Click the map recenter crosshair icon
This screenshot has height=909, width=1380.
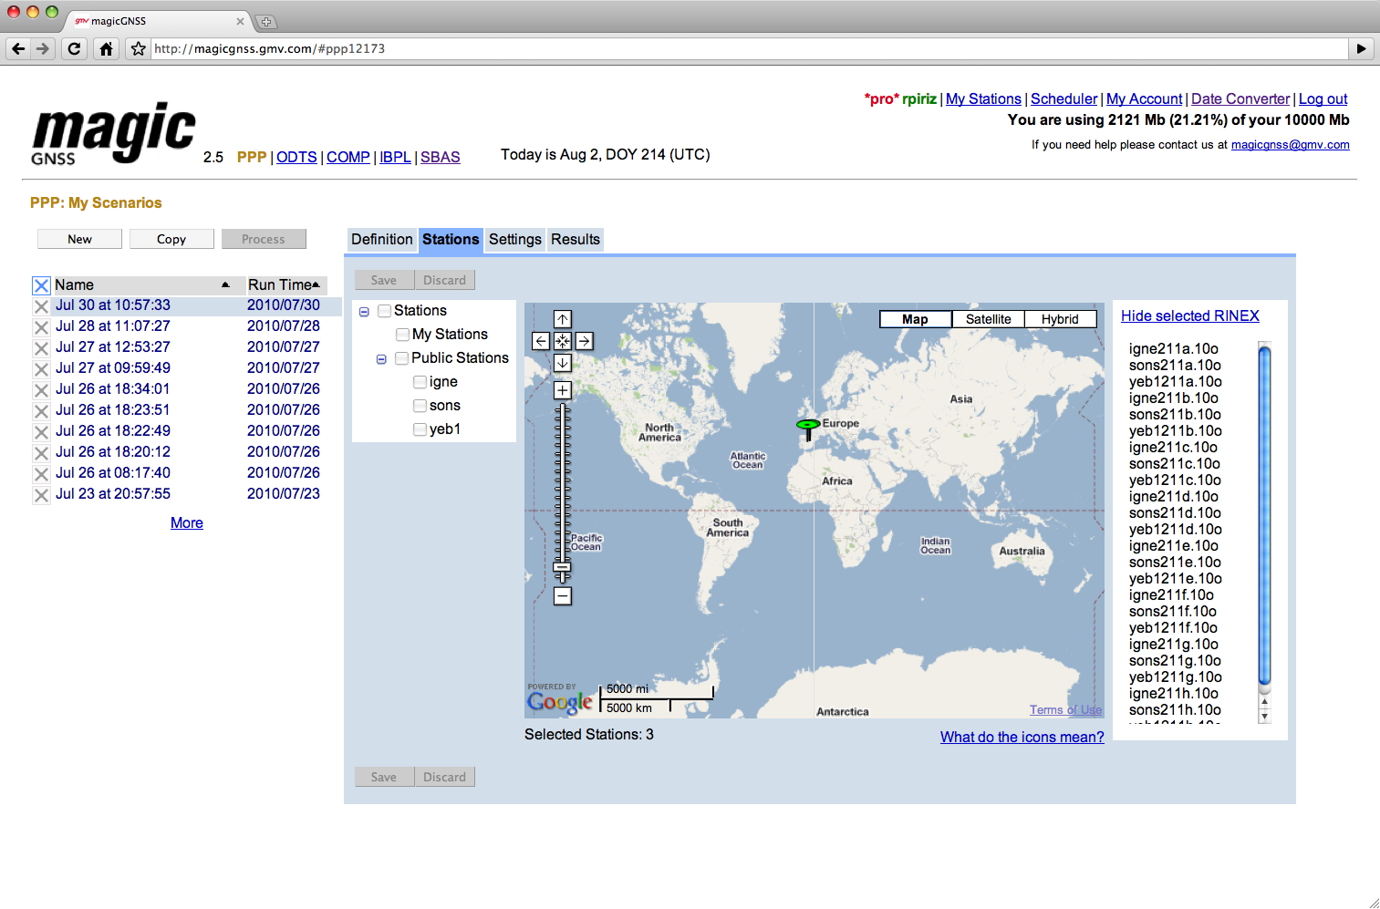pos(562,340)
